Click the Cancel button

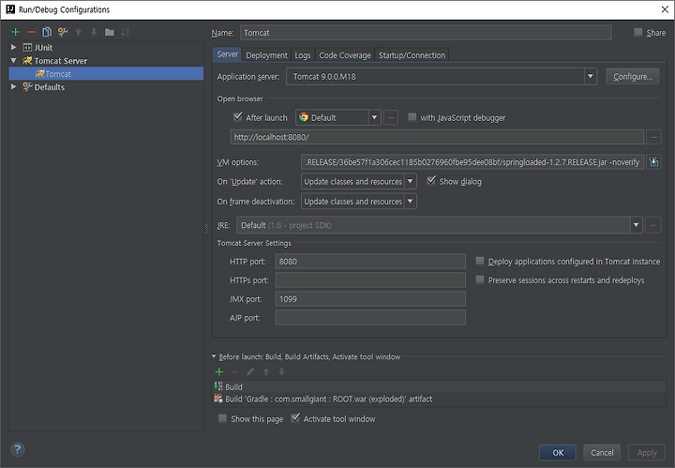[x=602, y=452]
